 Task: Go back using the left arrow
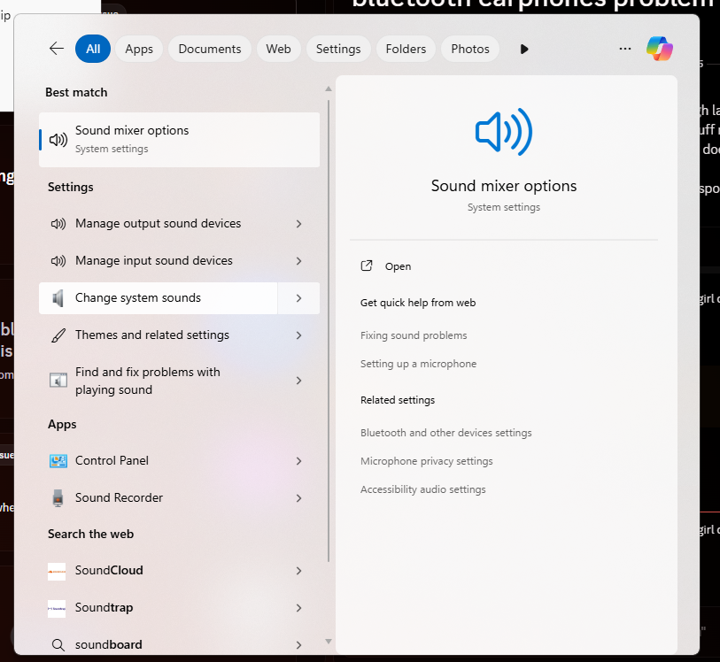[57, 48]
